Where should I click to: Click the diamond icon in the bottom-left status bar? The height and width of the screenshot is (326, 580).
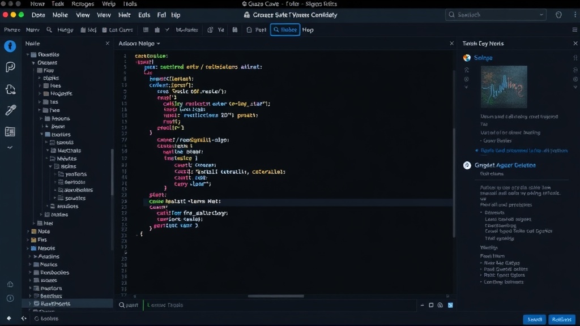(9, 318)
